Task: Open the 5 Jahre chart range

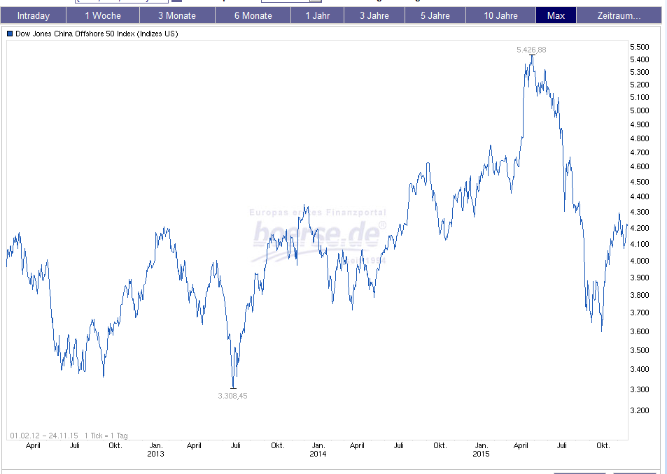Action: click(x=435, y=15)
